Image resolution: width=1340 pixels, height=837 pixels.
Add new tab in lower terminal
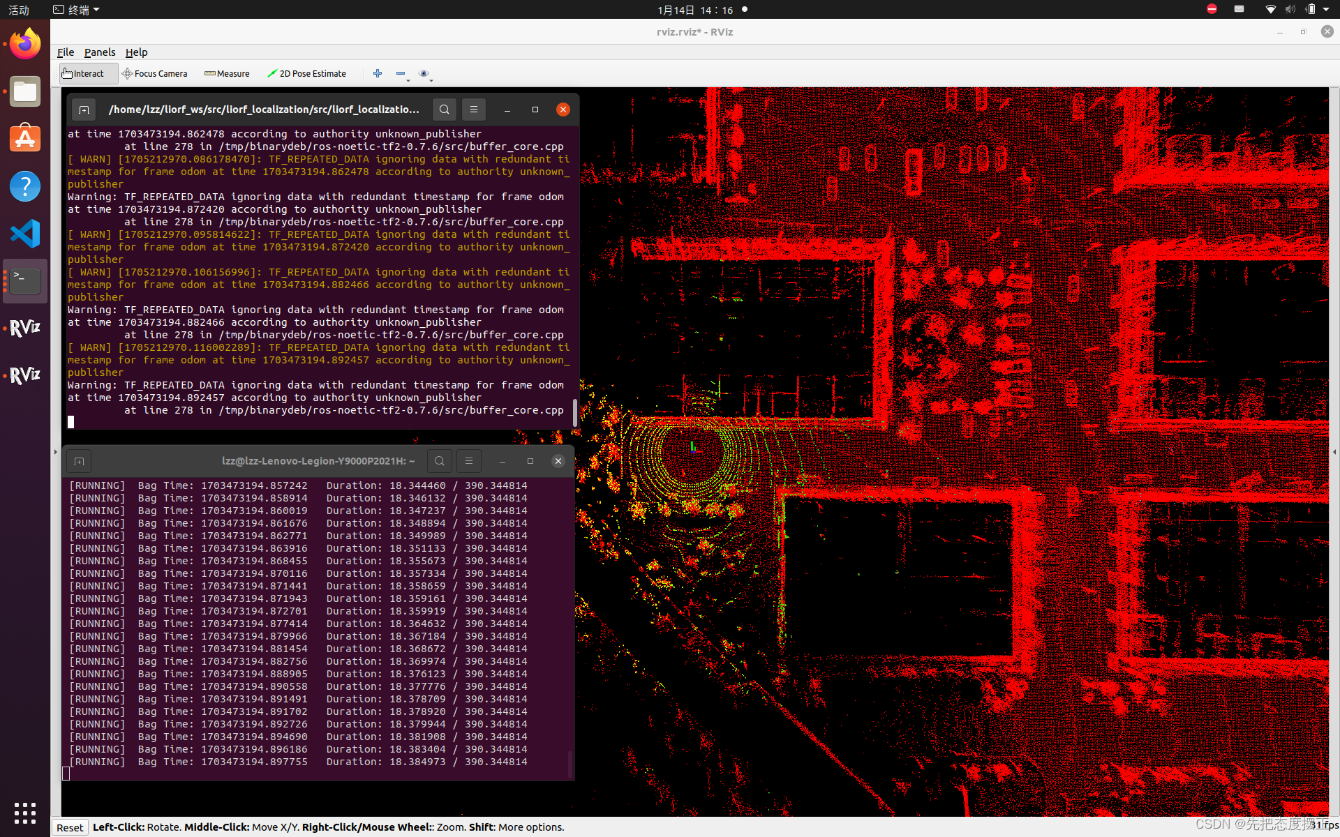pos(79,461)
